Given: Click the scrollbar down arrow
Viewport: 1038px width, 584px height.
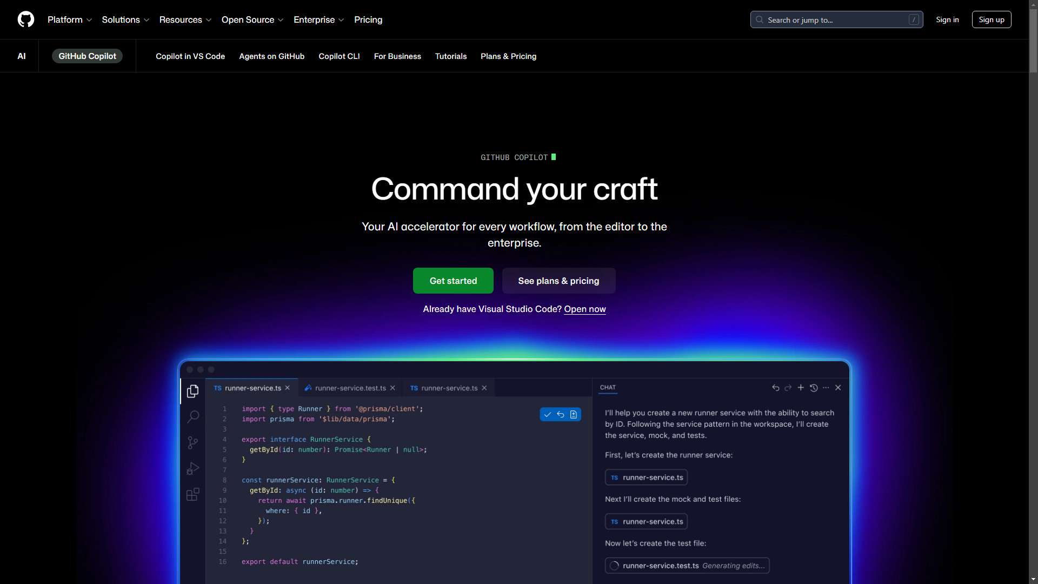Looking at the screenshot, I should point(1033,580).
